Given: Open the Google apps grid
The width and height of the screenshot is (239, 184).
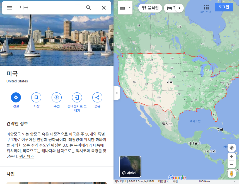Looking at the screenshot, I should click(206, 7).
